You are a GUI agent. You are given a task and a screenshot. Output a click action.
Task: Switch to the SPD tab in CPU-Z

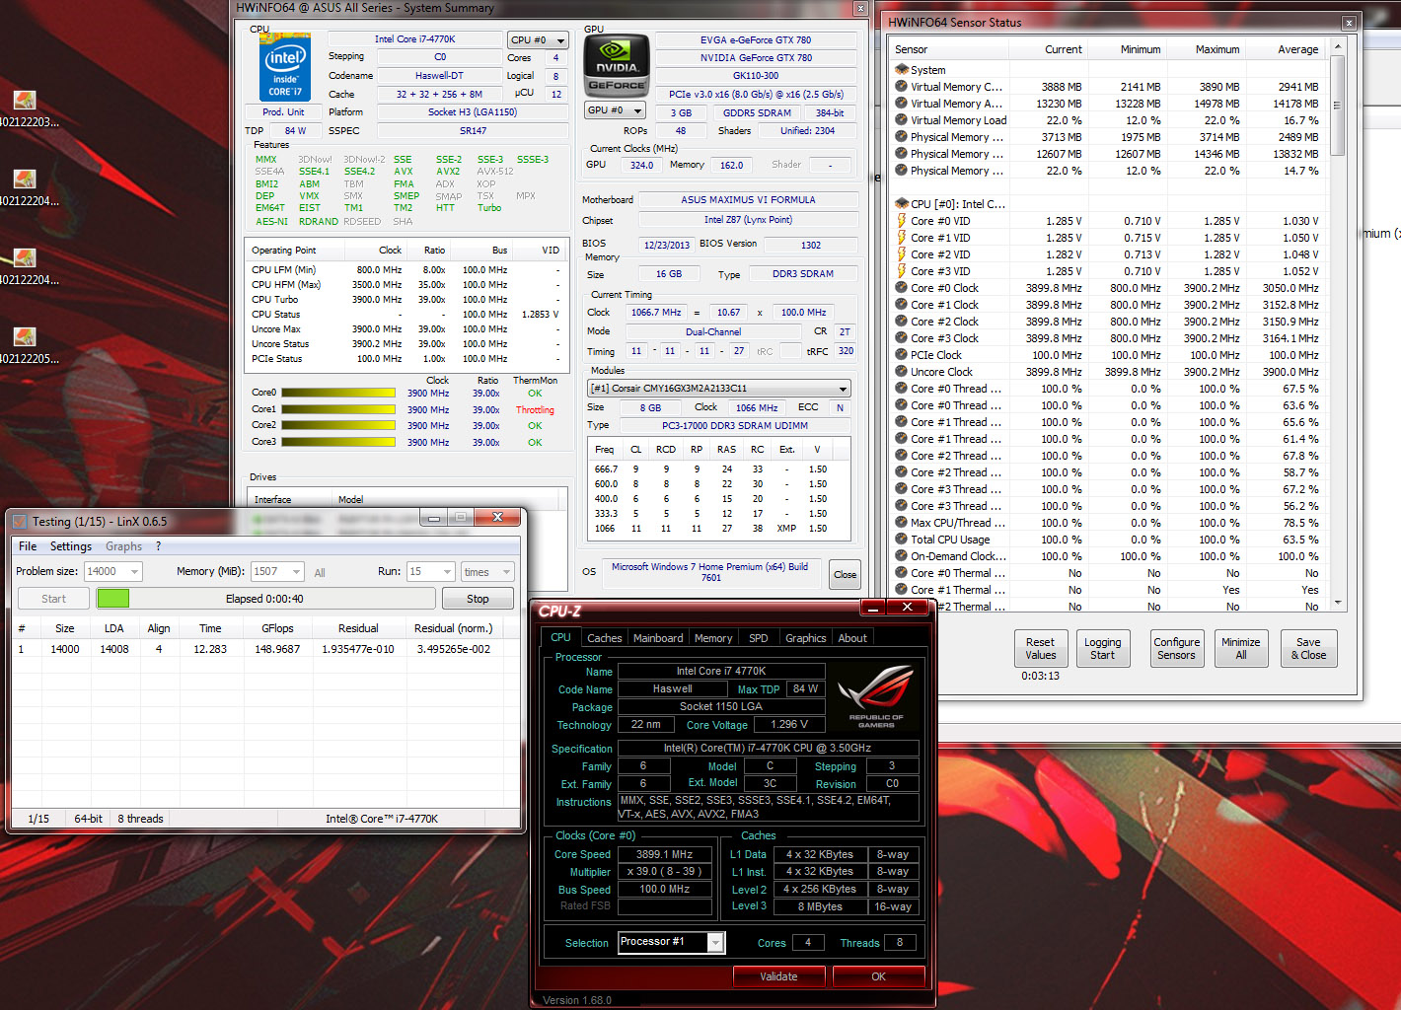(x=758, y=638)
